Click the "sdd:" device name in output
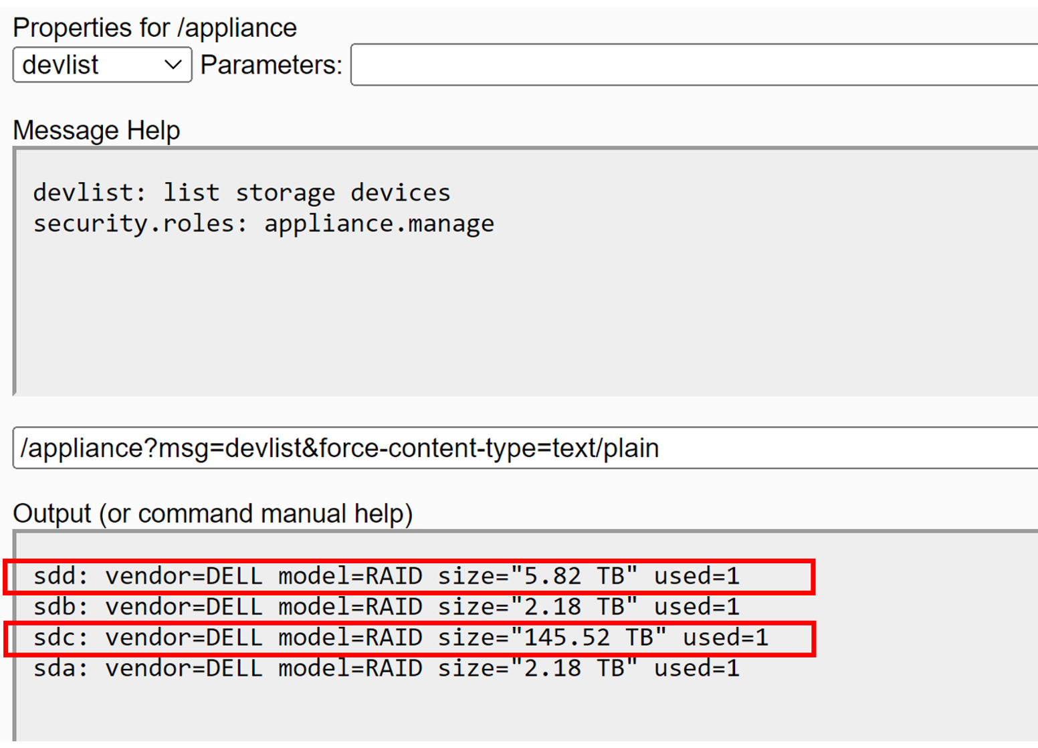The image size is (1038, 748). coord(60,576)
